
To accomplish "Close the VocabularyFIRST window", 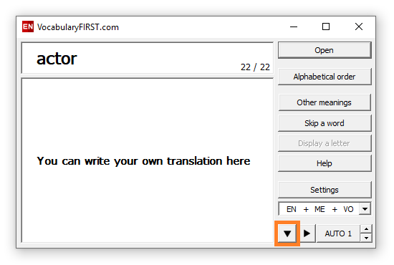I will [359, 26].
